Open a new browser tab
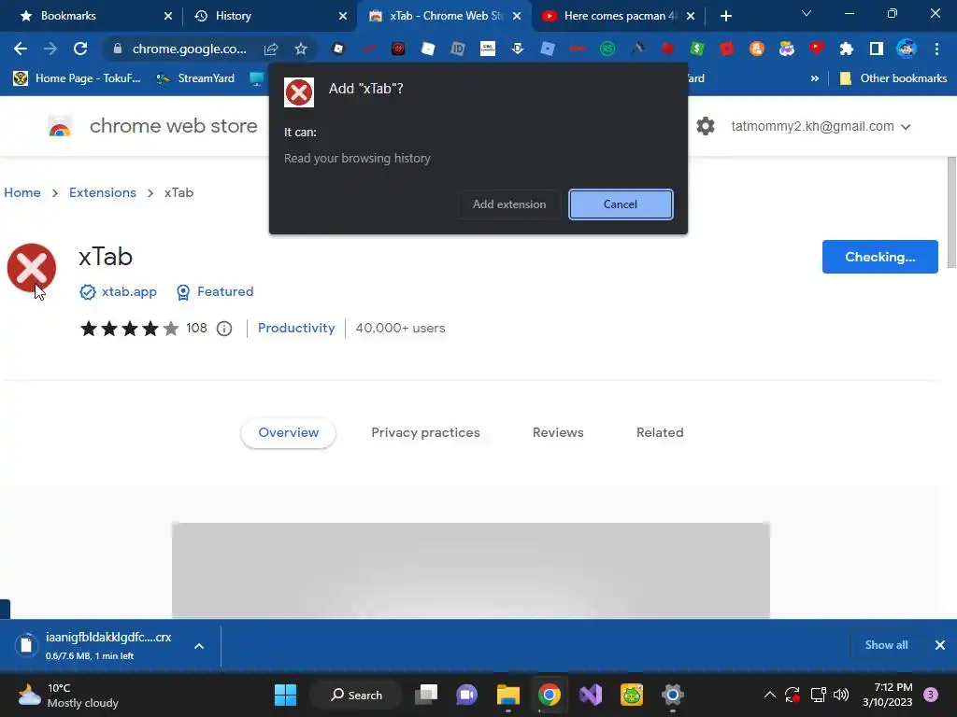 (x=725, y=16)
